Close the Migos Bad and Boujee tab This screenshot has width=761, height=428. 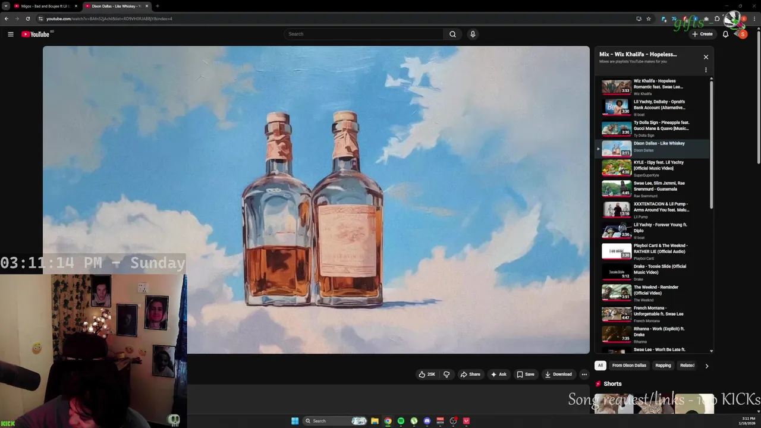point(76,6)
